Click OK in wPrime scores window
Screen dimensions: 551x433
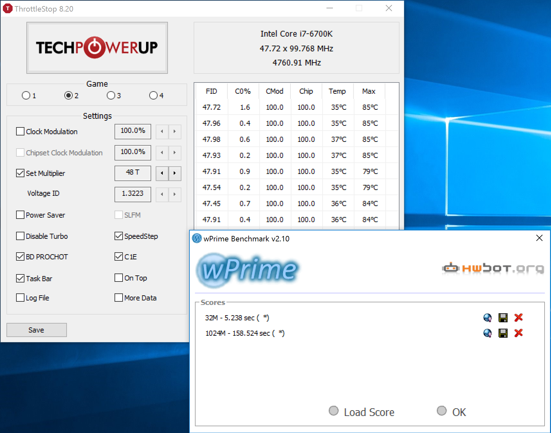[451, 412]
